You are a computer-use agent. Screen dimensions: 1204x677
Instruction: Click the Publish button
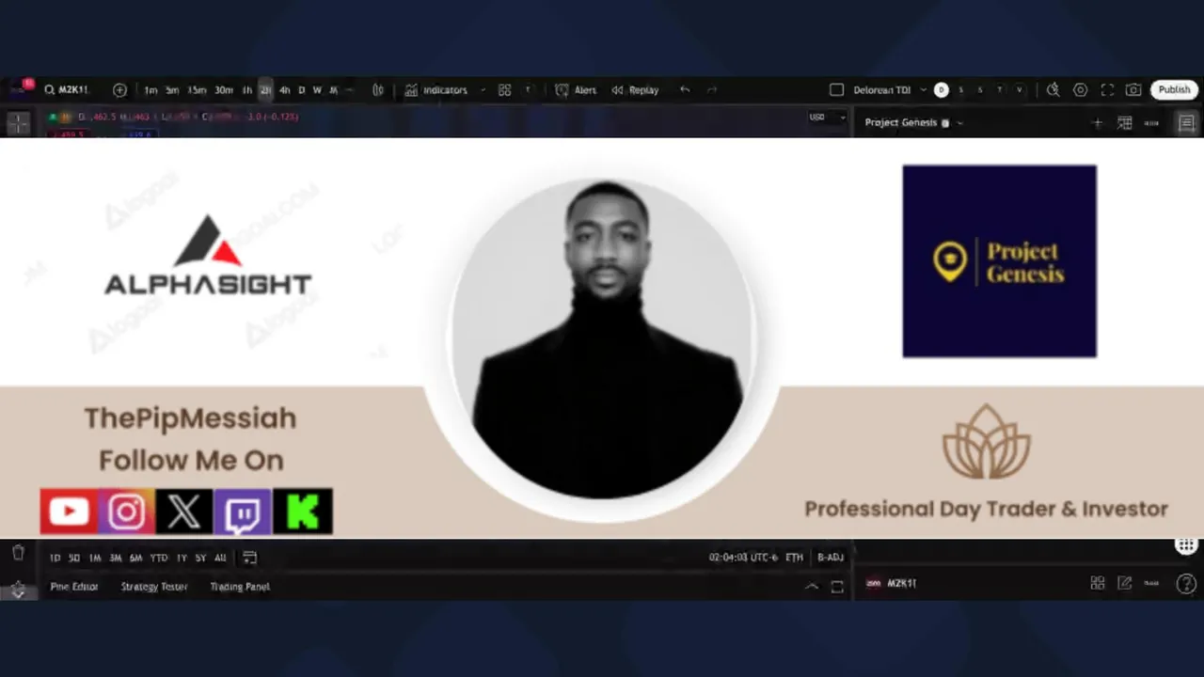pyautogui.click(x=1174, y=89)
